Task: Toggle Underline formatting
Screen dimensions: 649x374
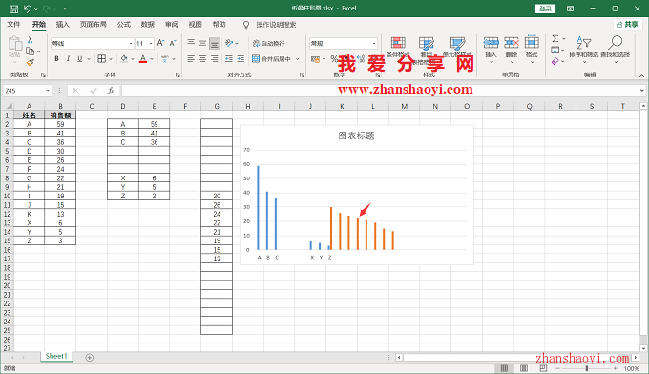Action: 79,59
